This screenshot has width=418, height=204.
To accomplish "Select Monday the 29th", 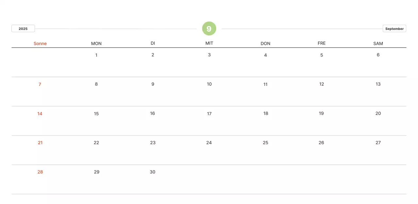I will pos(96,172).
